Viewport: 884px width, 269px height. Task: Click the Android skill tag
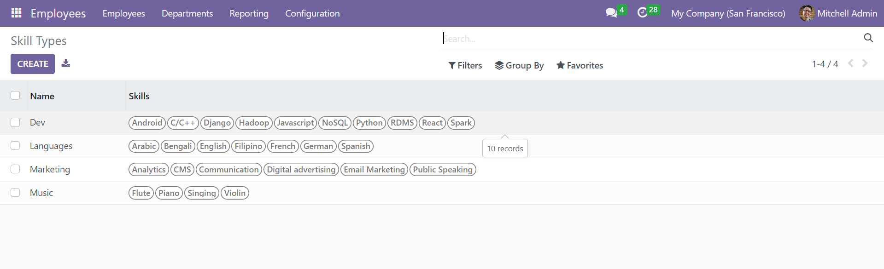(x=147, y=123)
